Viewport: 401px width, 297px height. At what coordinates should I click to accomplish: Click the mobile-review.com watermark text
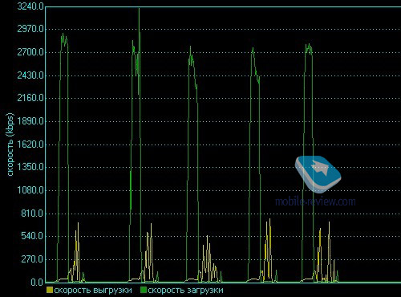point(315,201)
